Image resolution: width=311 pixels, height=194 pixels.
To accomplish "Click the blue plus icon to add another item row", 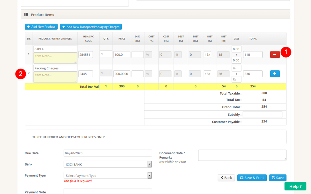I will [275, 73].
